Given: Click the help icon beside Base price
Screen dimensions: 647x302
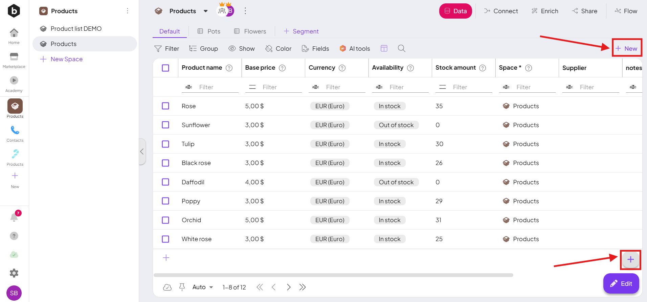Looking at the screenshot, I should [x=282, y=68].
